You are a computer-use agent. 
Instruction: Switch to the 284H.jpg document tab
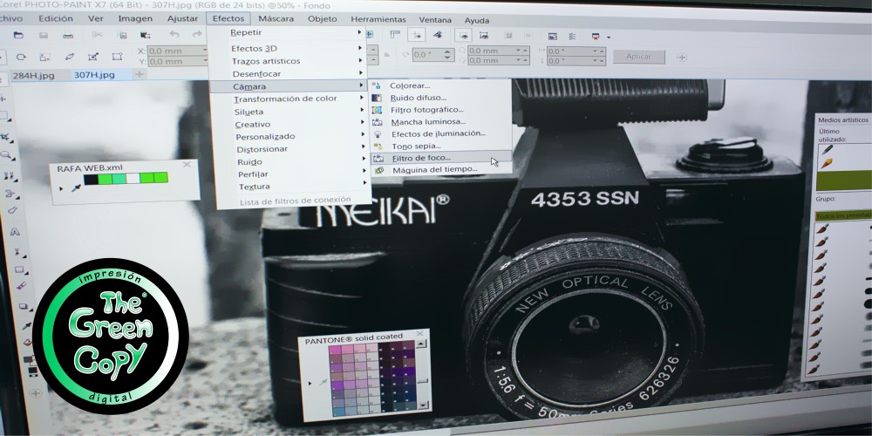pos(31,75)
